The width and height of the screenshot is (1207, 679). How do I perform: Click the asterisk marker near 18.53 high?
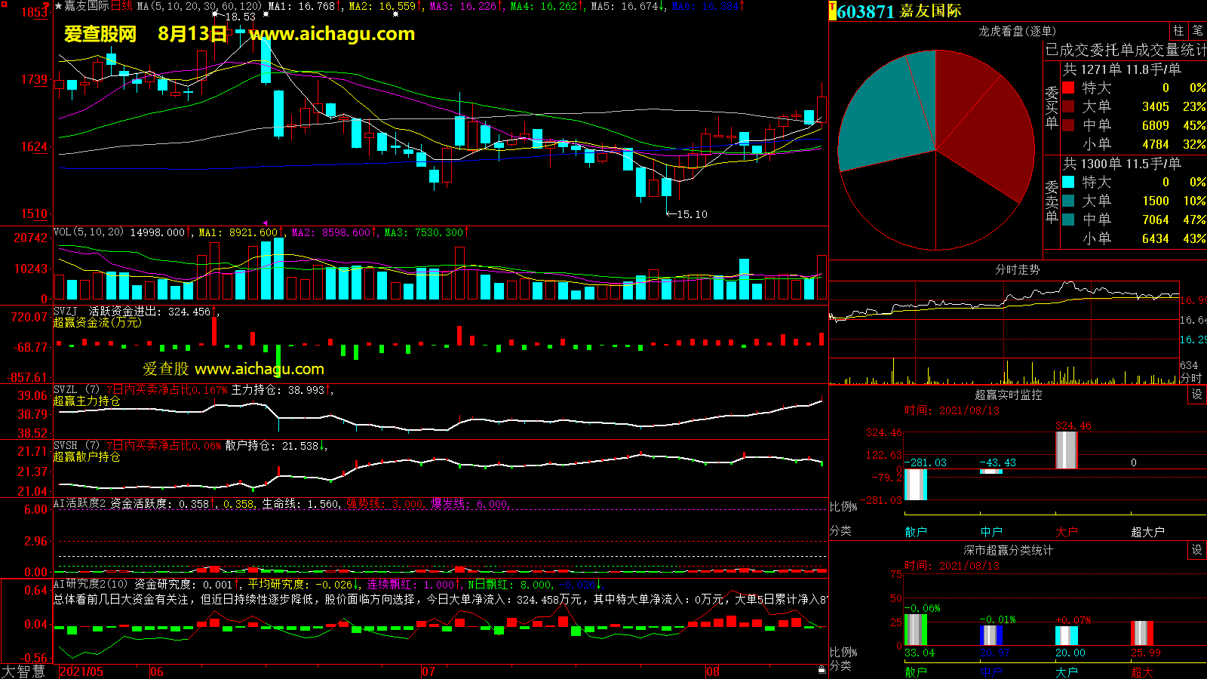coord(215,14)
